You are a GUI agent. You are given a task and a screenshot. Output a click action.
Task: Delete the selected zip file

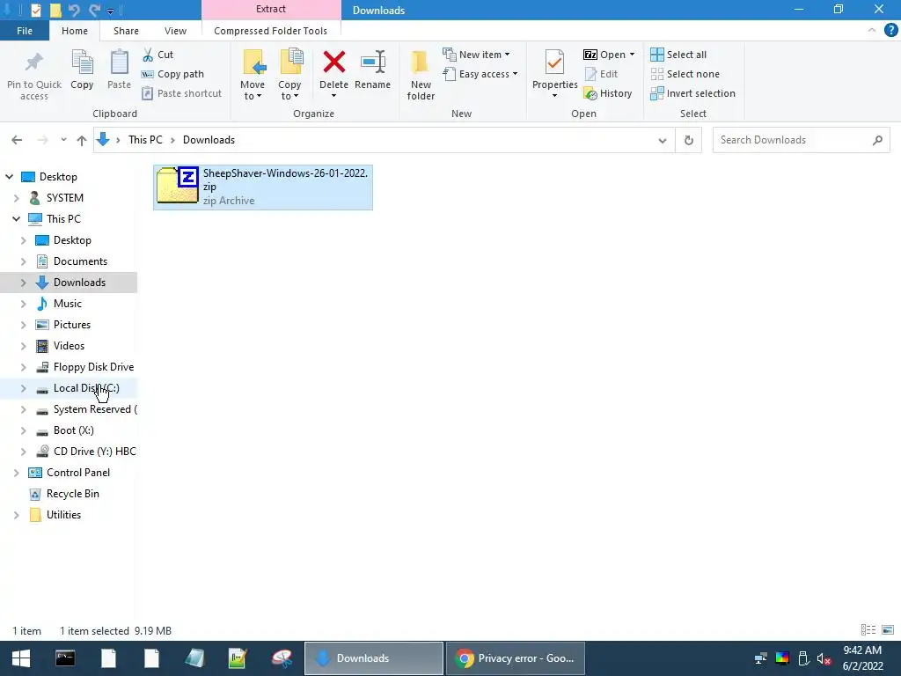point(333,70)
